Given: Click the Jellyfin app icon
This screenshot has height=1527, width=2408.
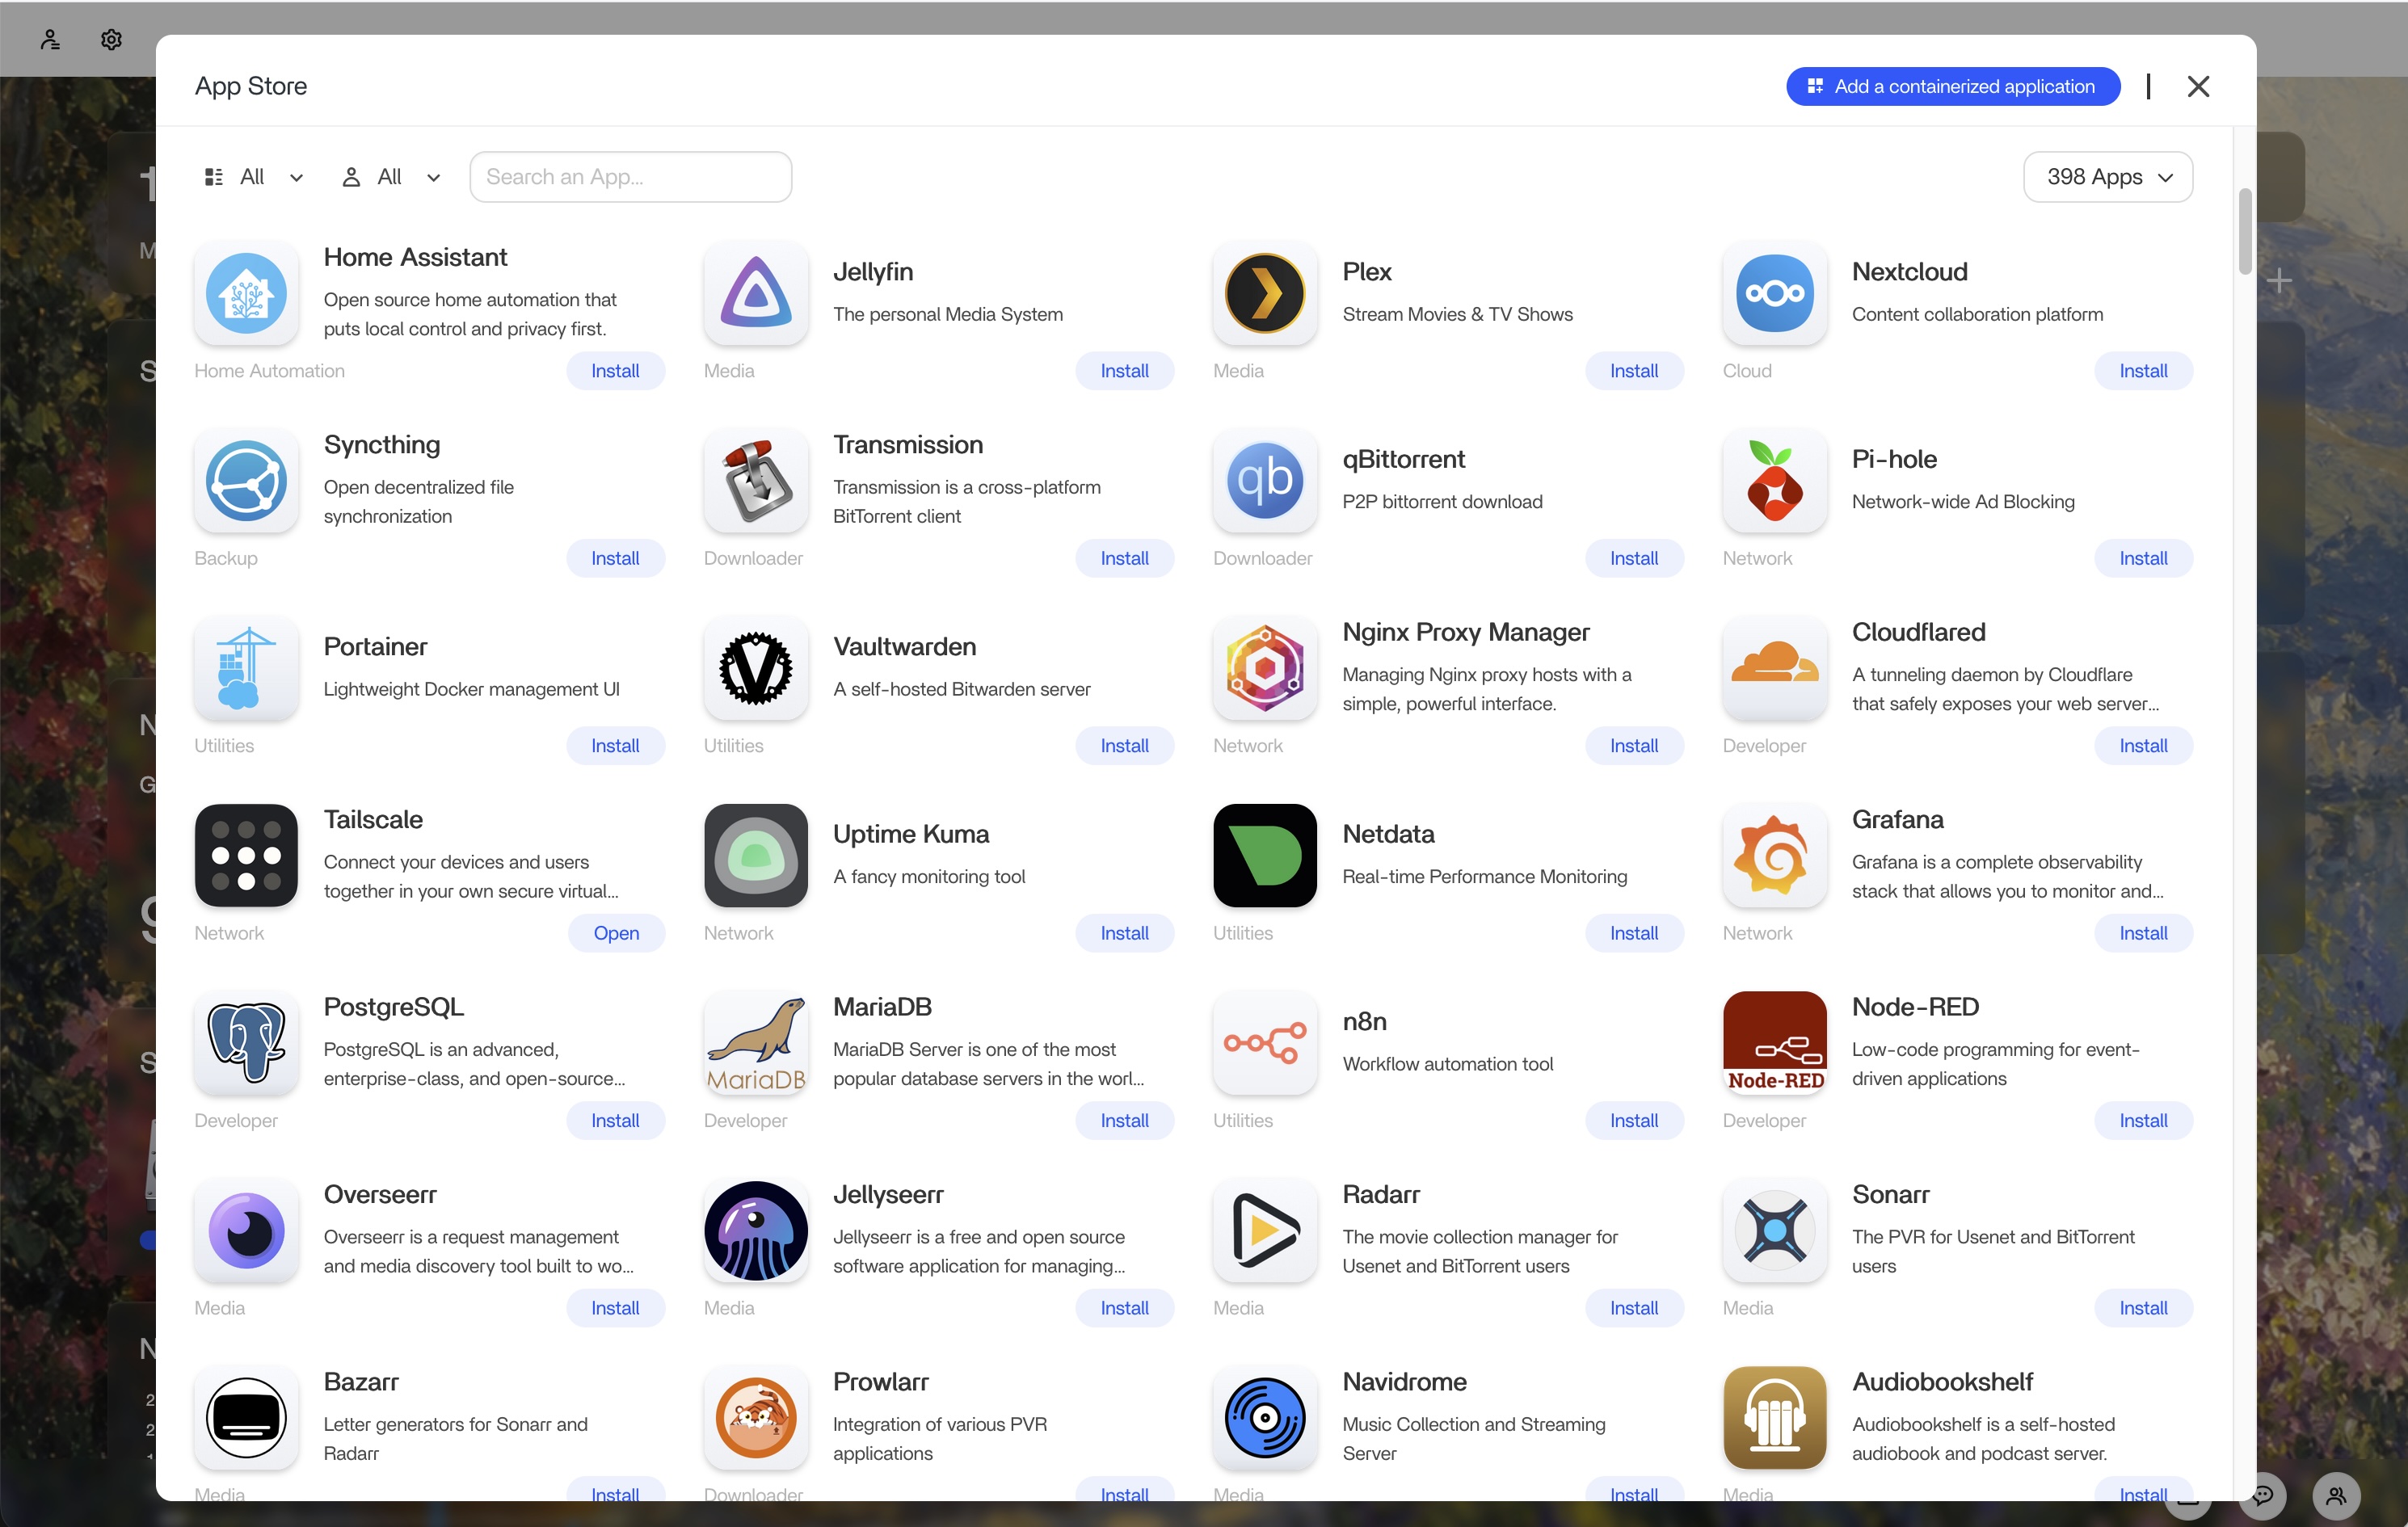Looking at the screenshot, I should click(755, 293).
